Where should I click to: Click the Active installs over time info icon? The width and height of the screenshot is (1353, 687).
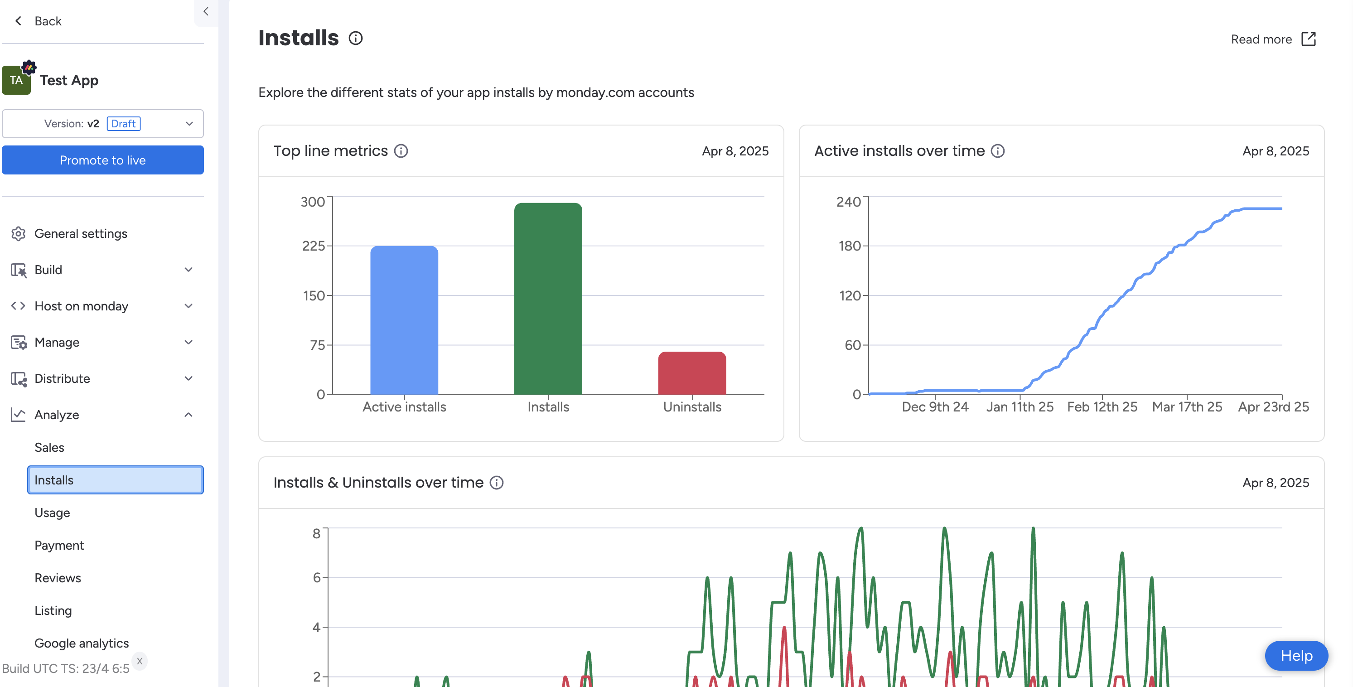(x=997, y=151)
